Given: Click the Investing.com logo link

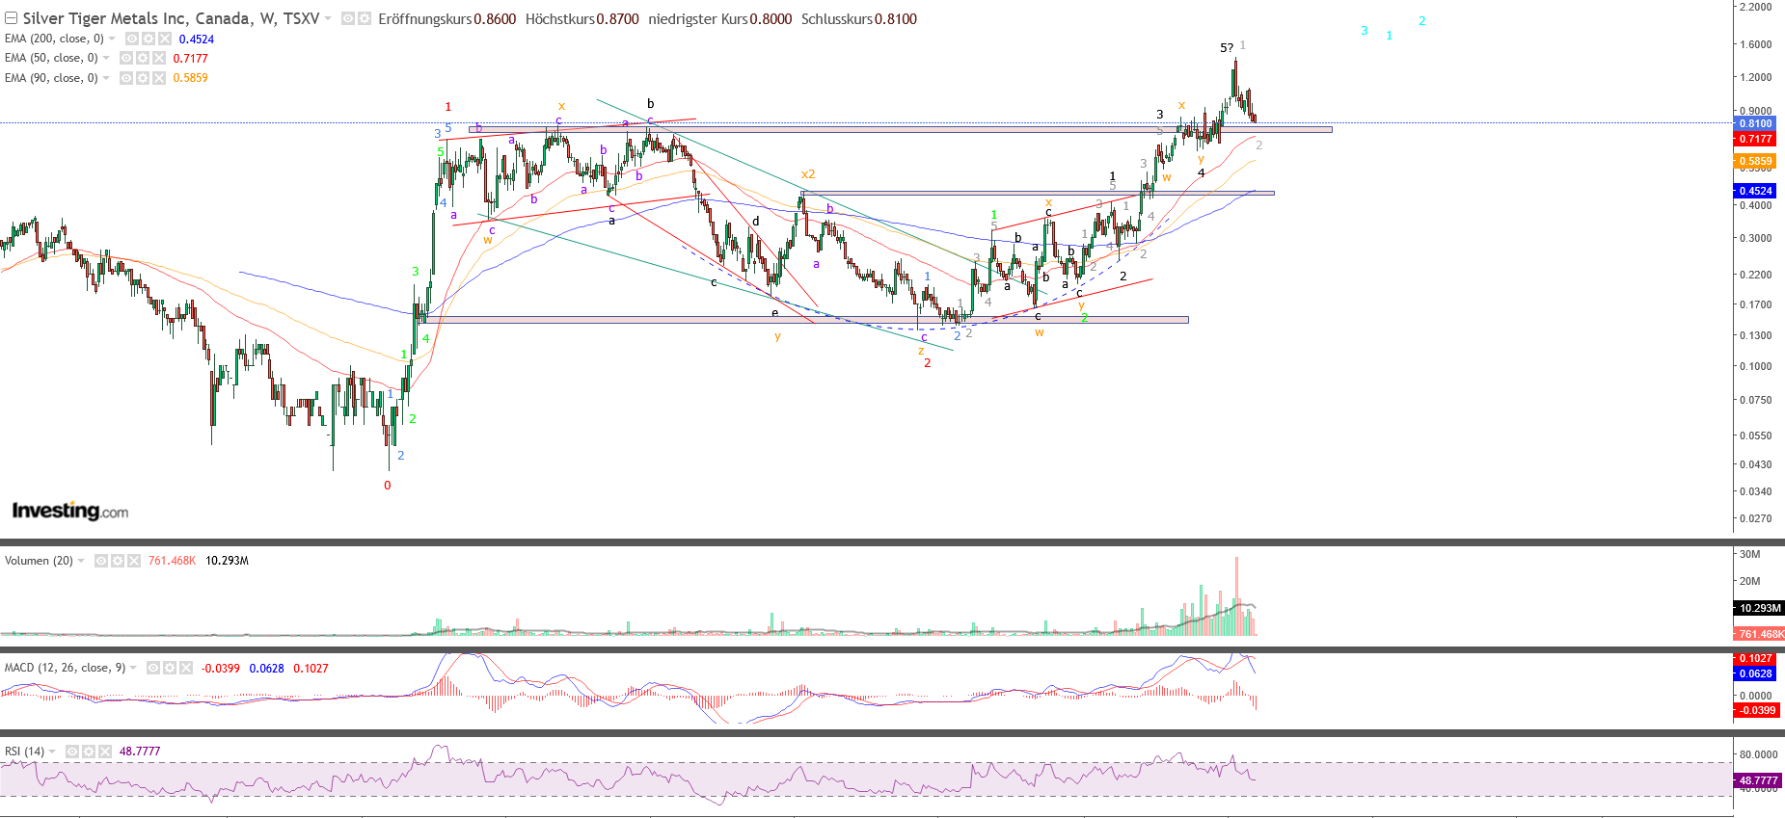Looking at the screenshot, I should (69, 511).
